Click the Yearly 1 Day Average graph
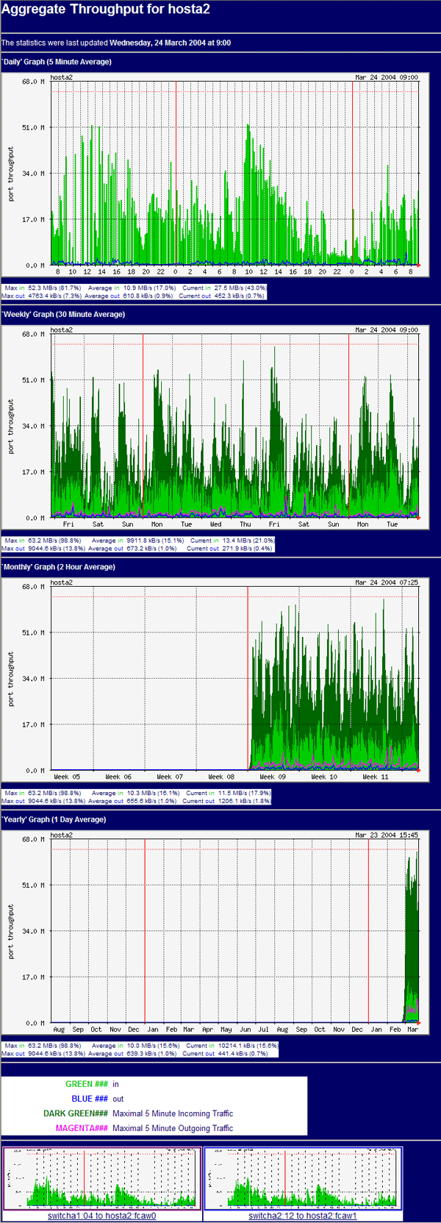The height and width of the screenshot is (1223, 441). tap(215, 932)
